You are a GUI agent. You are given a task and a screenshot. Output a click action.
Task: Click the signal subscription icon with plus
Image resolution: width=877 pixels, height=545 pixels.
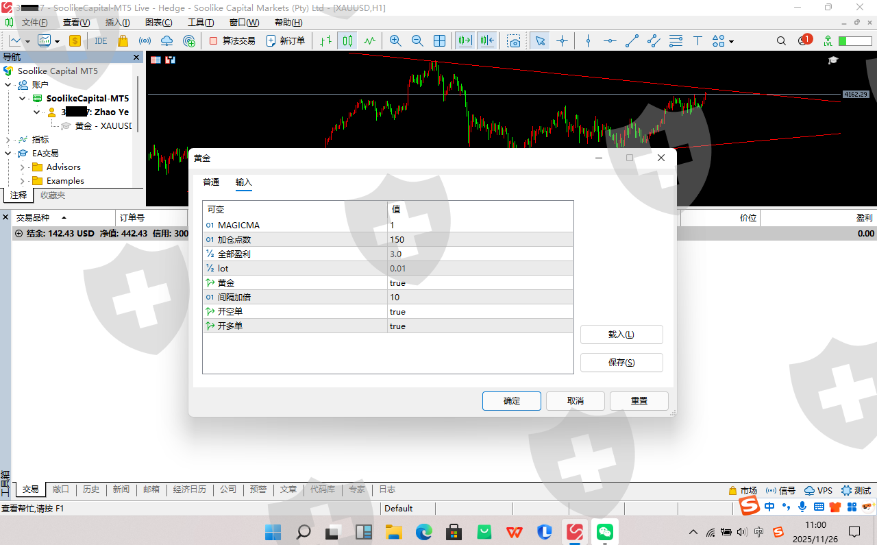pos(188,41)
